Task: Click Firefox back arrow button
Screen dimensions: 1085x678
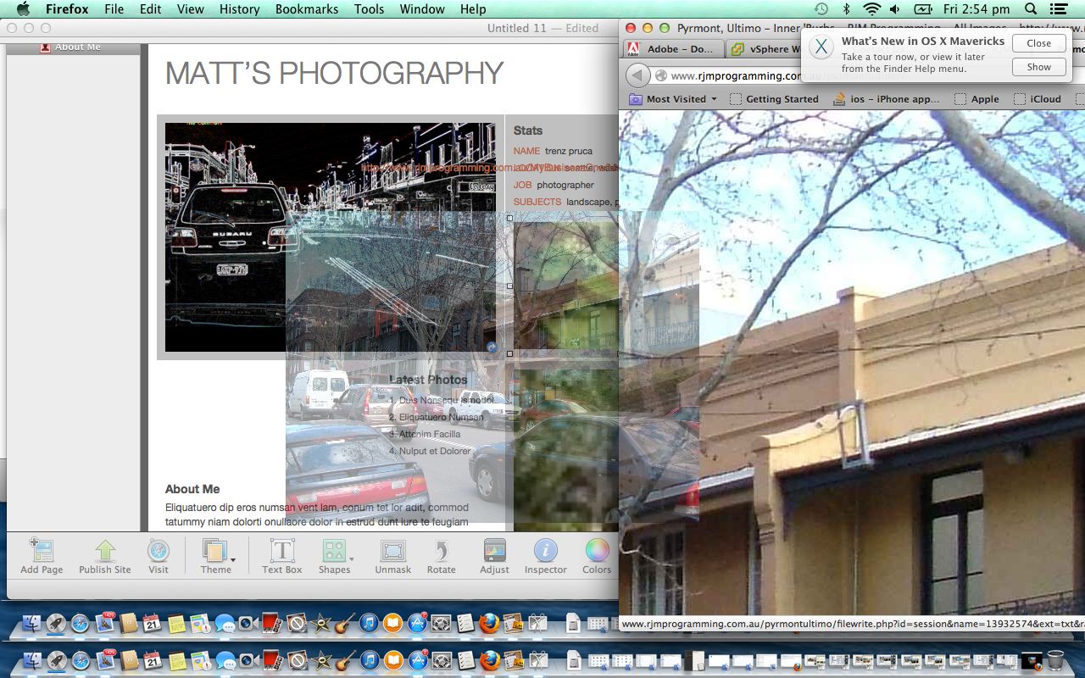Action: click(x=637, y=75)
